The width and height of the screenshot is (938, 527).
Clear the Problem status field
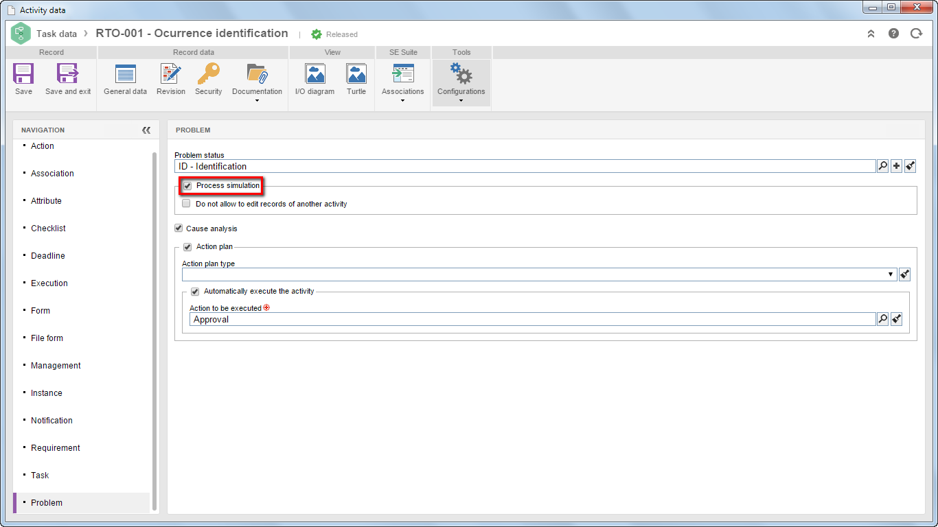click(910, 166)
